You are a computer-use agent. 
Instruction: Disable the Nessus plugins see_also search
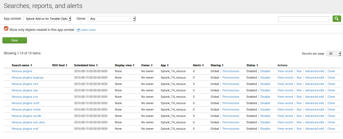pyautogui.click(x=265, y=122)
